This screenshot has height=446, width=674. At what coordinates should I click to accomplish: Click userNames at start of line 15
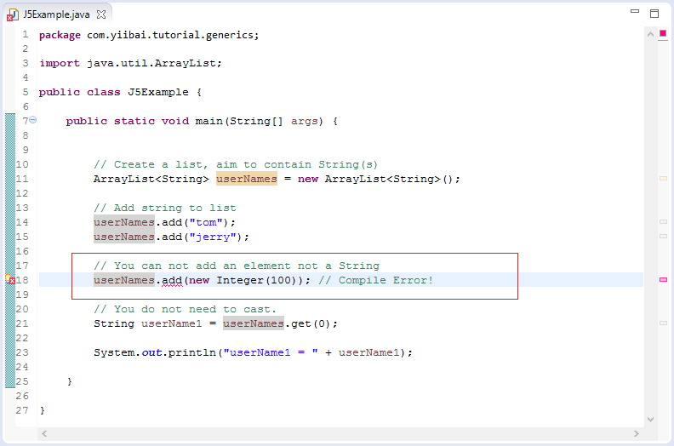pyautogui.click(x=124, y=237)
